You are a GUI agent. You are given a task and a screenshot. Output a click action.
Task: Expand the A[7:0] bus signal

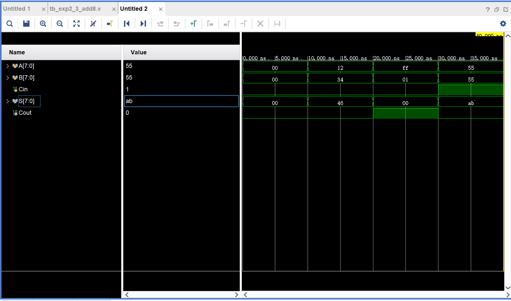pos(8,66)
